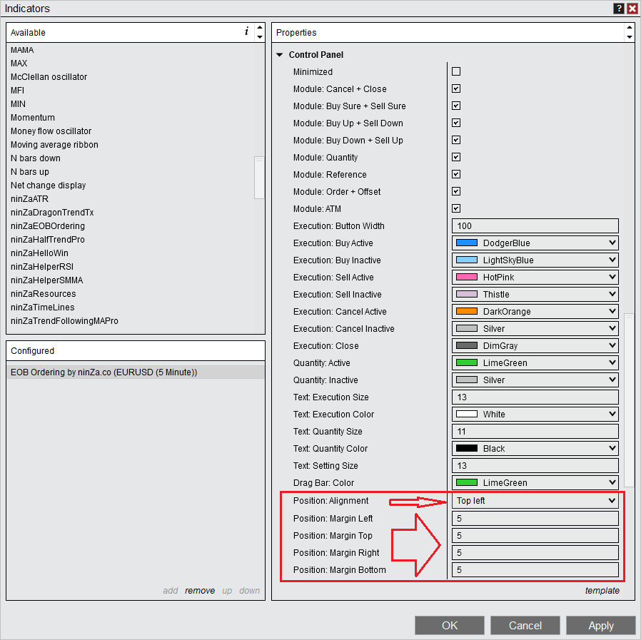Open Execution: Buy Active color dropdown
The width and height of the screenshot is (641, 640).
pos(535,243)
